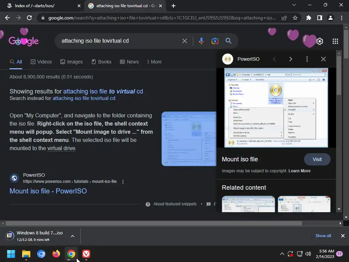Open options for PowerISO search result

point(123,182)
